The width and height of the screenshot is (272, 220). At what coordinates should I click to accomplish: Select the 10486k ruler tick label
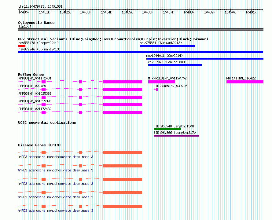pos(148,12)
